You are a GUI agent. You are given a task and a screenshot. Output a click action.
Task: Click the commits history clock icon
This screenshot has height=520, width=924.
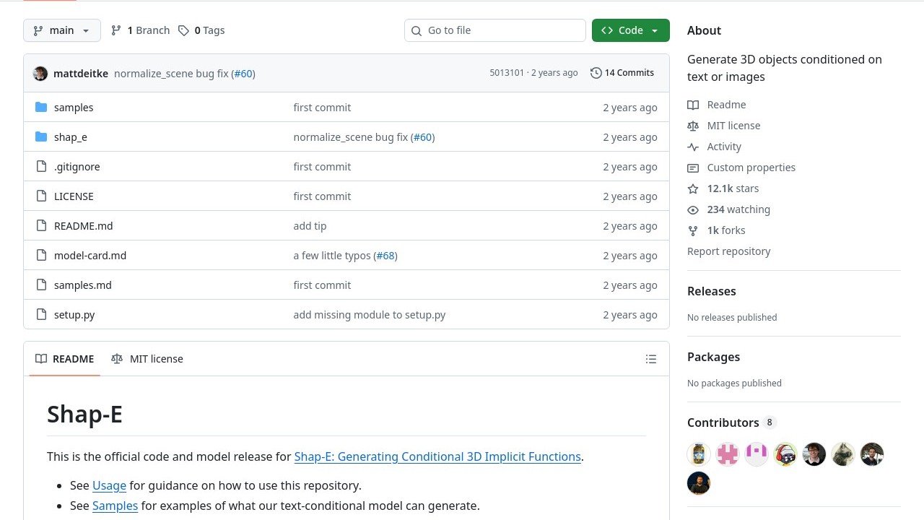pyautogui.click(x=596, y=73)
